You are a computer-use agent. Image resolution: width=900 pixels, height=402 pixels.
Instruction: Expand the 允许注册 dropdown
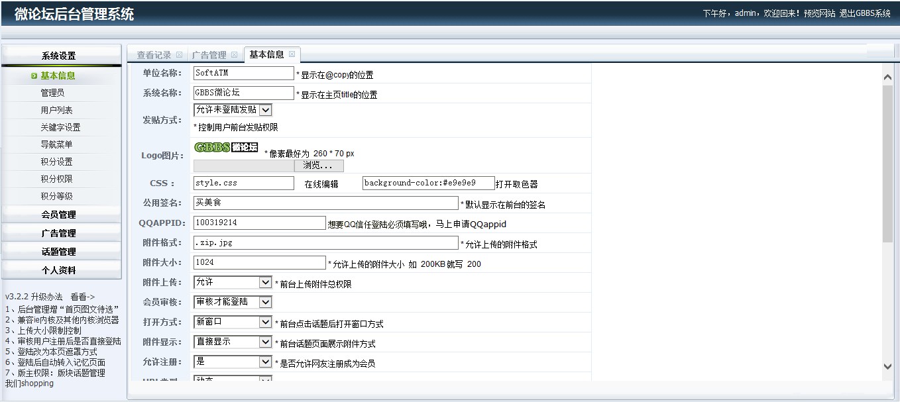click(233, 362)
